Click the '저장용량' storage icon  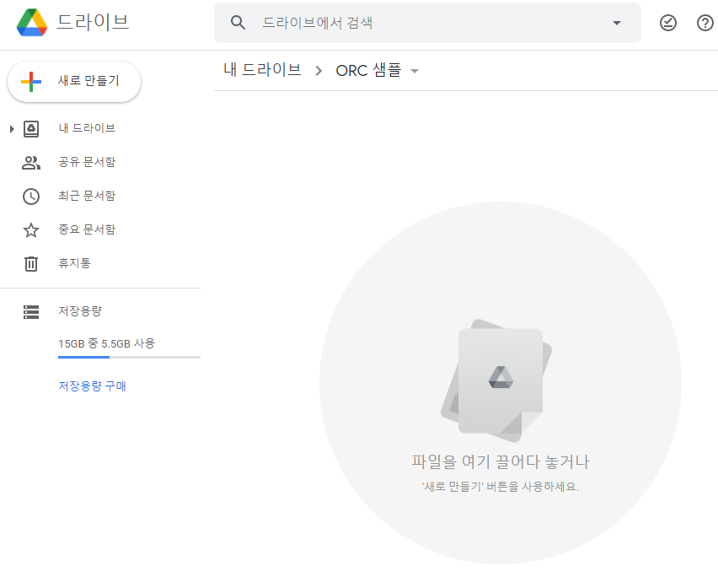[x=31, y=312]
